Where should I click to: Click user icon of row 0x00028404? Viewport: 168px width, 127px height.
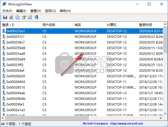(4, 82)
